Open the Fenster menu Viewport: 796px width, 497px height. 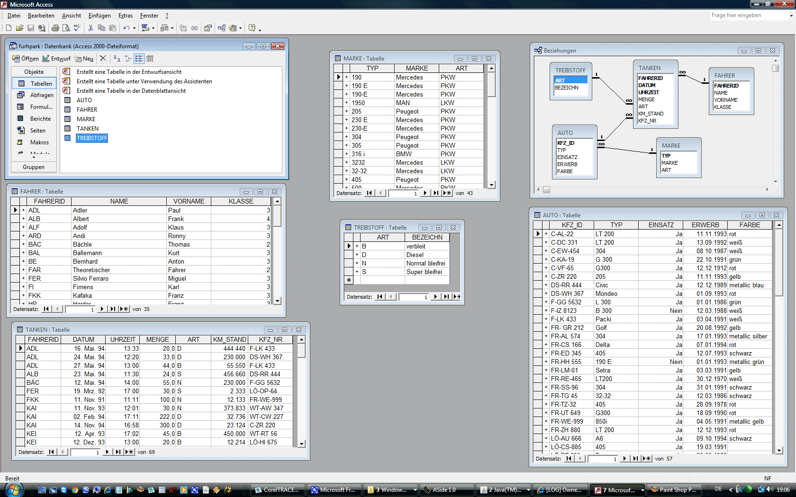click(149, 16)
